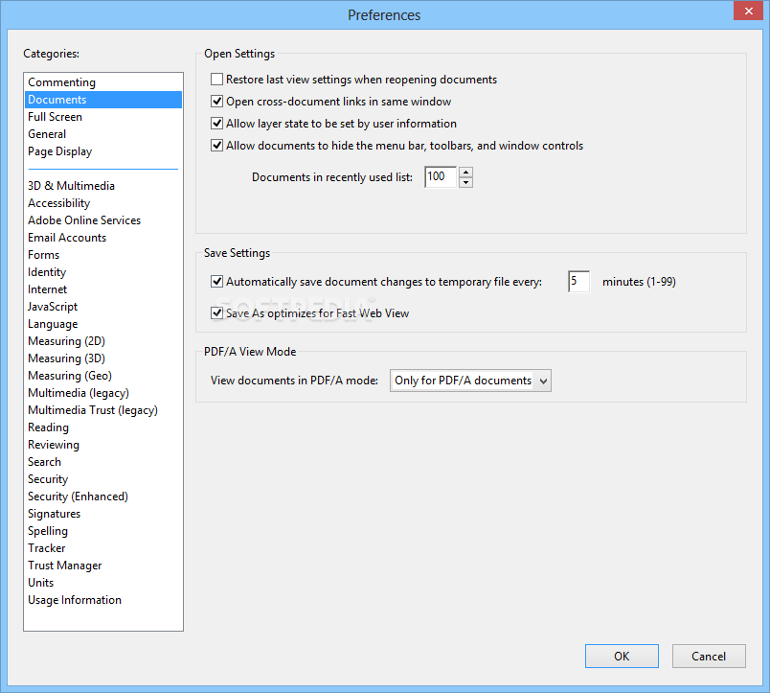Open the Full Screen category
This screenshot has width=770, height=693.
tap(103, 117)
